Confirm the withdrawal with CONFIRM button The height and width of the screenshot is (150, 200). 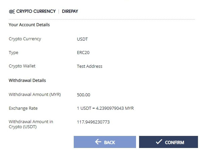pyautogui.click(x=168, y=142)
